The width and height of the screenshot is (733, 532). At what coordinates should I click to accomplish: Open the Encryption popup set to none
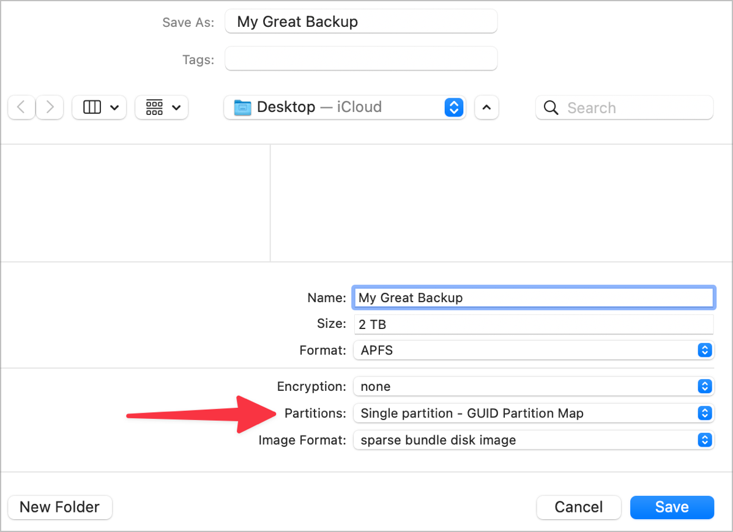click(x=533, y=386)
